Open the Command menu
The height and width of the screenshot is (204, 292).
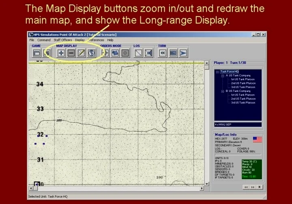point(44,40)
